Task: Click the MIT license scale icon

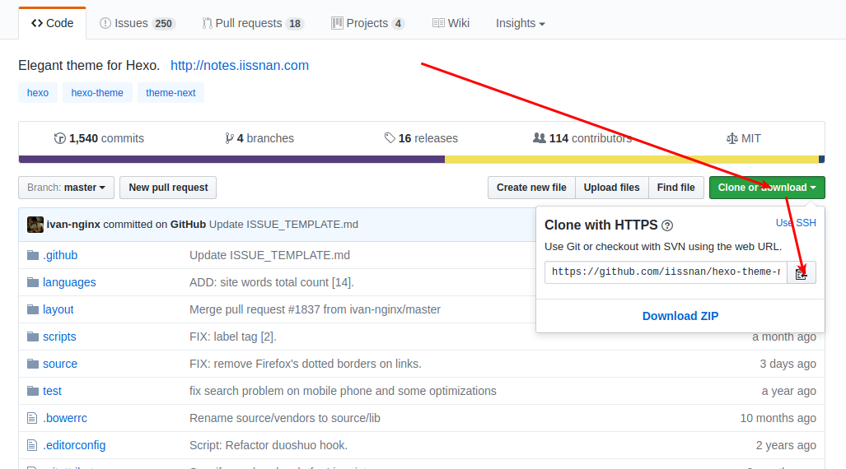Action: tap(731, 138)
